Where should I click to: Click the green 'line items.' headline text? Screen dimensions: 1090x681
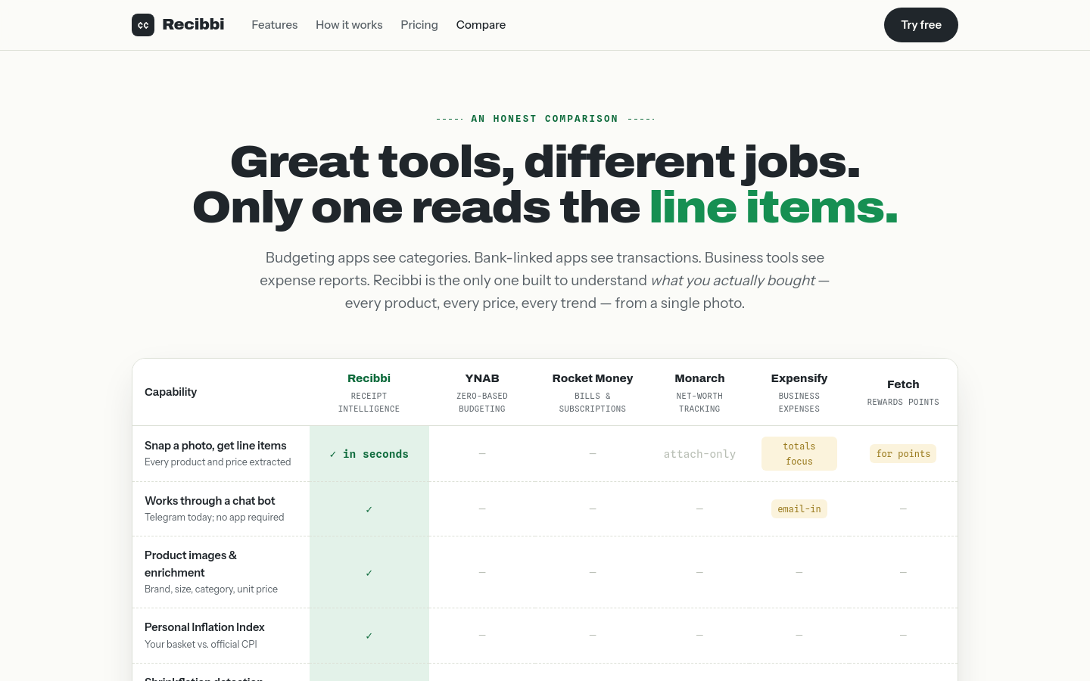coord(774,207)
